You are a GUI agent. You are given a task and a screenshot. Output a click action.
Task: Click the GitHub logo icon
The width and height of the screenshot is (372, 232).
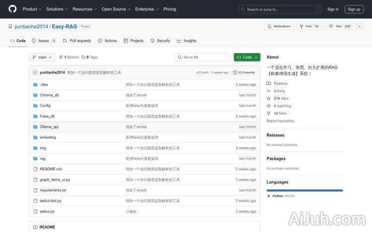[x=12, y=9]
